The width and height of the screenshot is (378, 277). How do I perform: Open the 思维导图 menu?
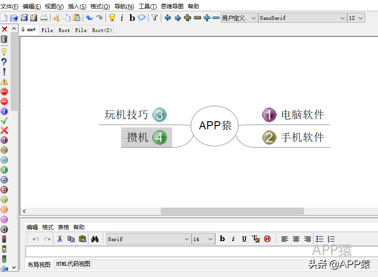(172, 7)
